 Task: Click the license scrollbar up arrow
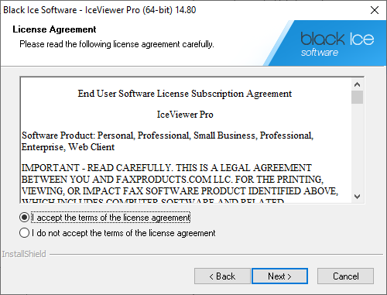click(x=357, y=84)
